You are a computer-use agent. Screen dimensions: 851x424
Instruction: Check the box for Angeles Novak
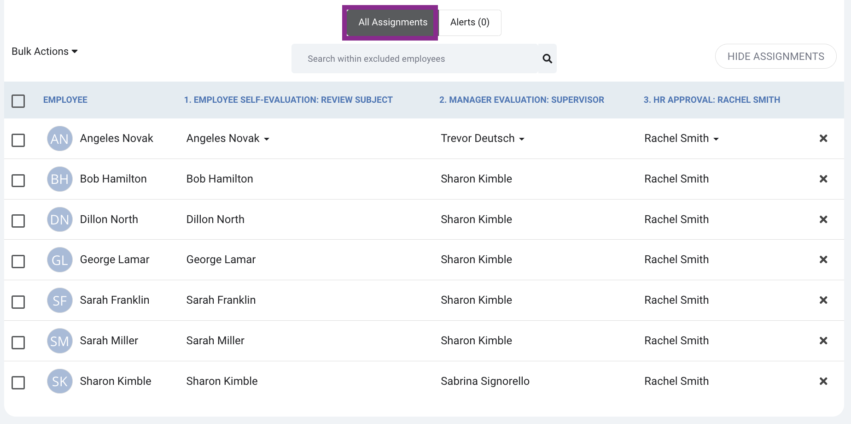[x=18, y=140]
